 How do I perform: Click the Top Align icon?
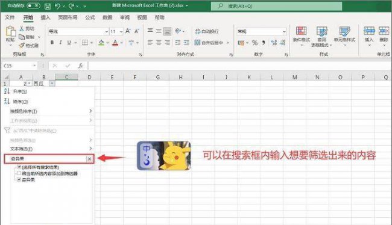click(x=150, y=31)
